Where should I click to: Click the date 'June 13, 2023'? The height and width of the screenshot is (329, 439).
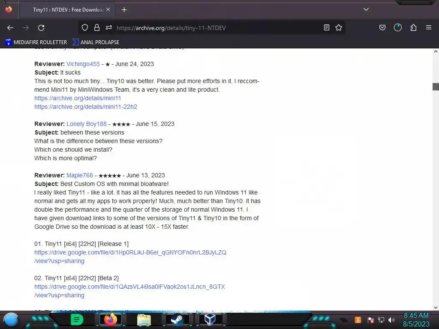[146, 175]
